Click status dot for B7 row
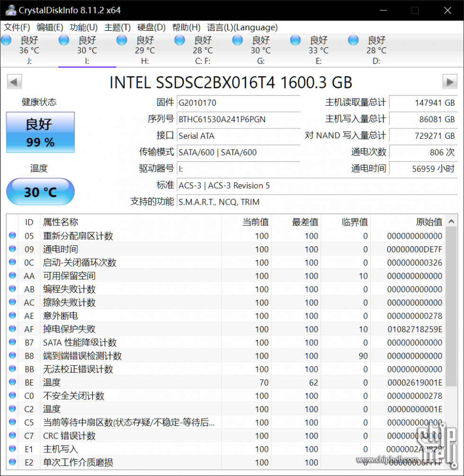Screen dimensions: 464x476 (x=12, y=342)
